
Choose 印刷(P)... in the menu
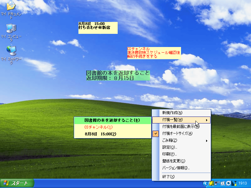point(181,154)
